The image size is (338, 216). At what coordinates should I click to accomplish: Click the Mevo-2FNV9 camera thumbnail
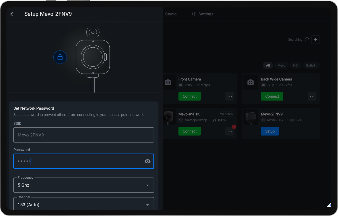click(x=250, y=117)
